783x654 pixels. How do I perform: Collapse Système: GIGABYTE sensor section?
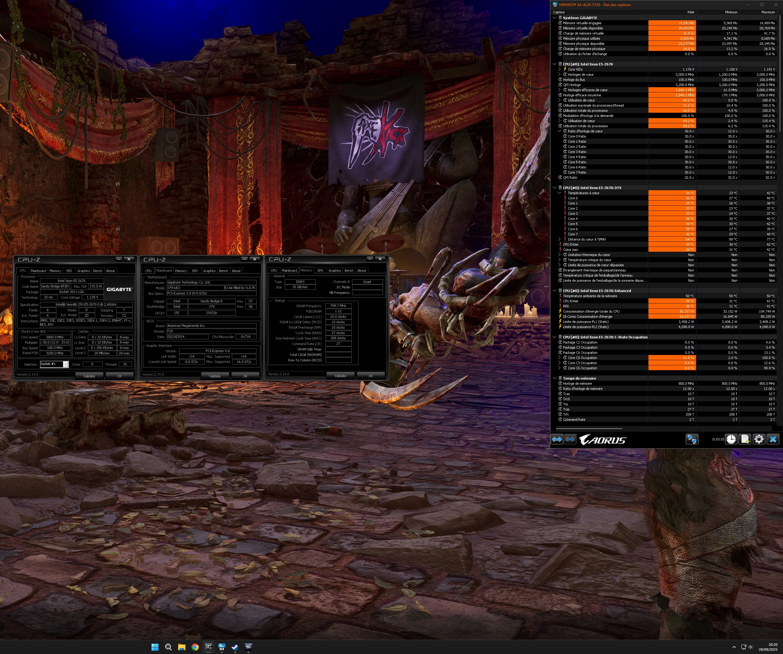[x=555, y=18]
